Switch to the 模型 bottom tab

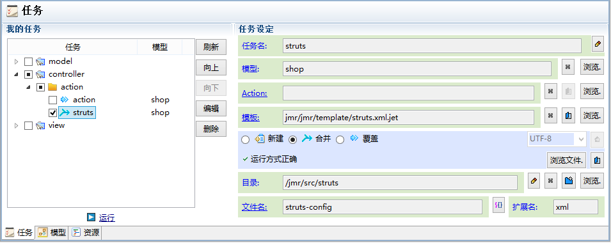tap(52, 233)
